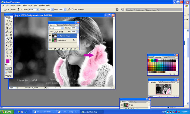
Task: Select the Path Selection tool
Action: click(x=7, y=46)
